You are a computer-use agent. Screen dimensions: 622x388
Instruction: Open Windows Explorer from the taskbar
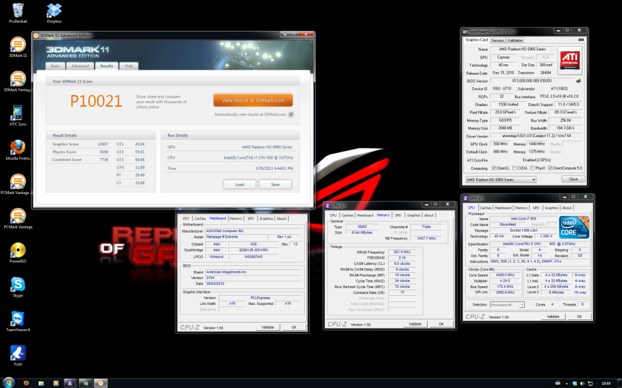click(41, 383)
